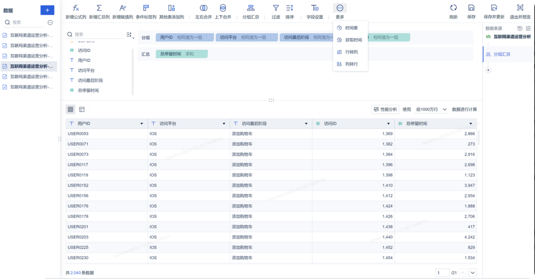Choose 行转列 from the 更多 menu
Image resolution: width=535 pixels, height=279 pixels.
tap(350, 52)
